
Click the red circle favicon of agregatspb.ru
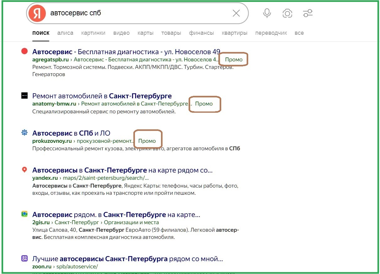pyautogui.click(x=24, y=51)
